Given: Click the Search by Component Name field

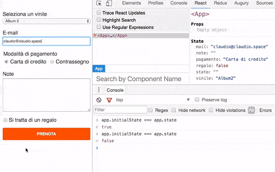Looking at the screenshot, I should pos(139,79).
